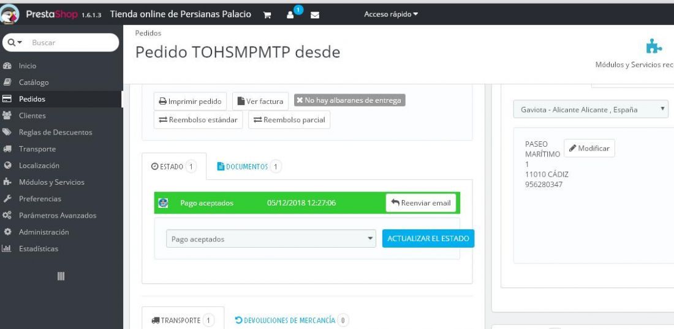The height and width of the screenshot is (329, 674).
Task: Select the Devoluciones de mercancía tab
Action: [x=292, y=320]
